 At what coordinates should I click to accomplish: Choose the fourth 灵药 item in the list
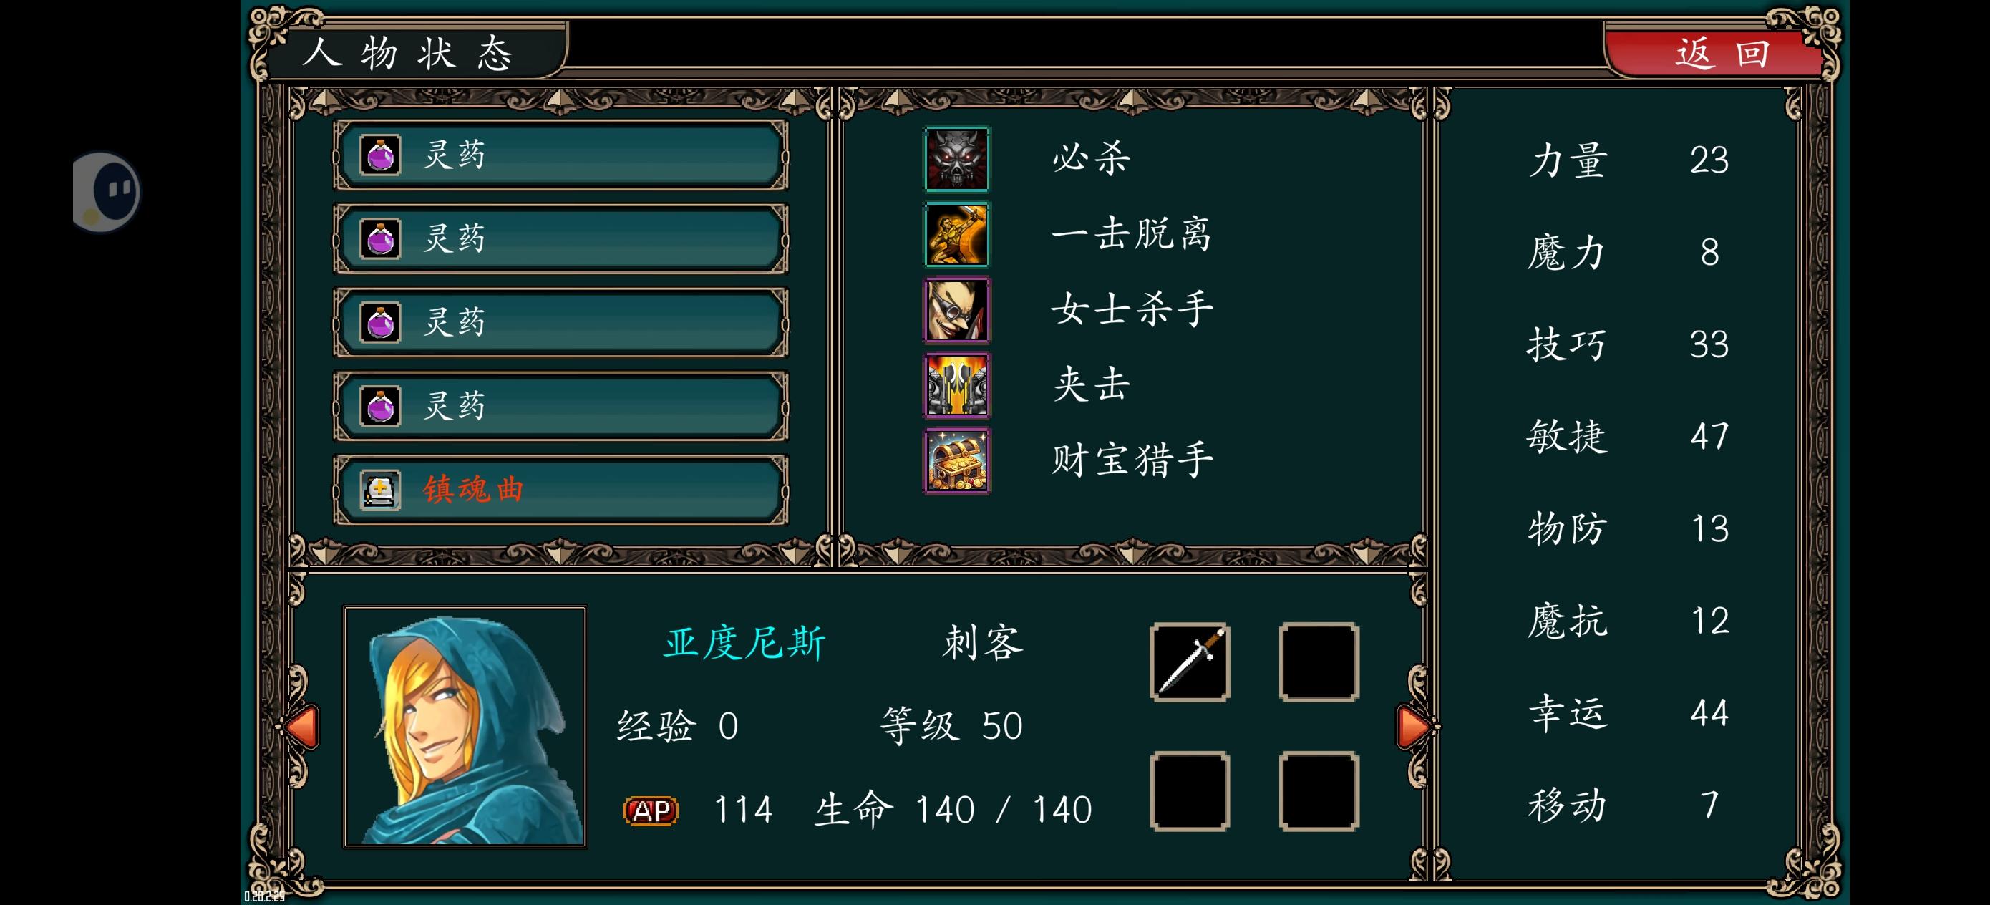560,407
